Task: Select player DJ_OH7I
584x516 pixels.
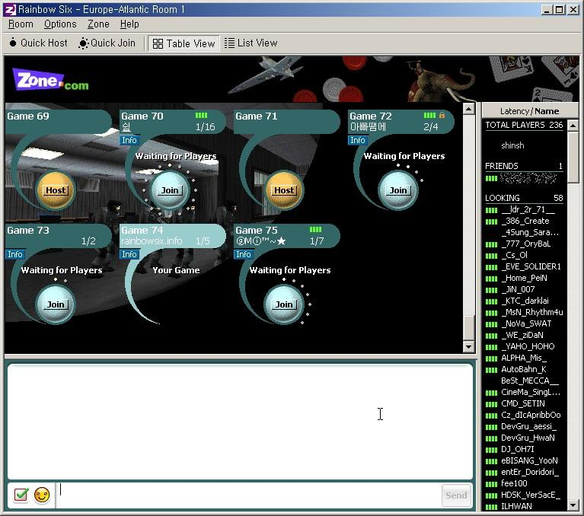Action: (518, 449)
